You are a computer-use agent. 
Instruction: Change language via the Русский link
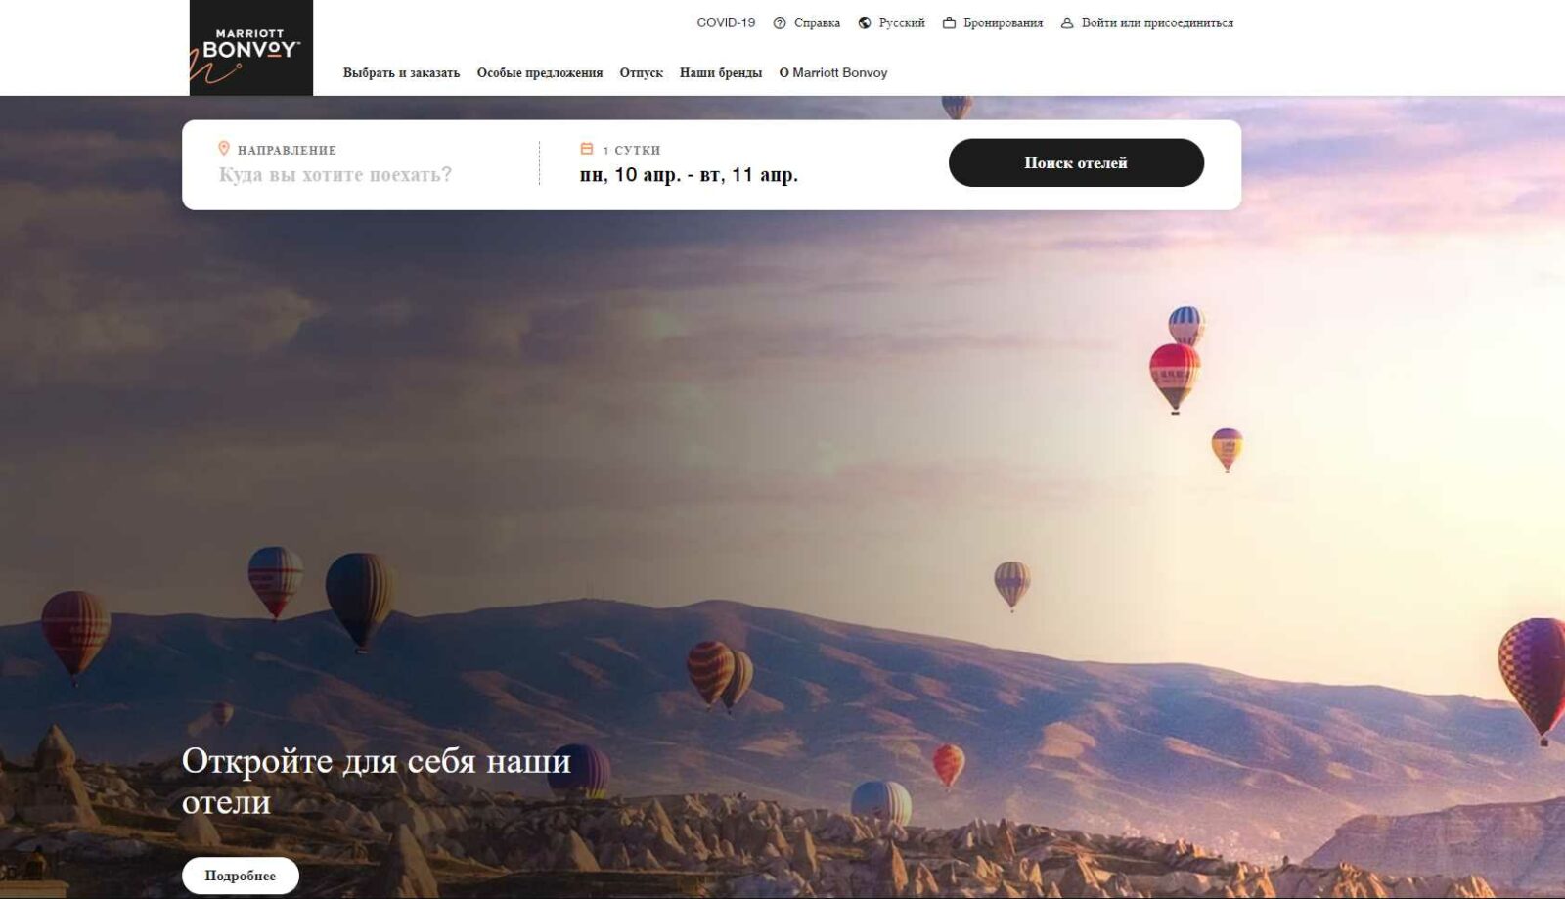pyautogui.click(x=902, y=22)
